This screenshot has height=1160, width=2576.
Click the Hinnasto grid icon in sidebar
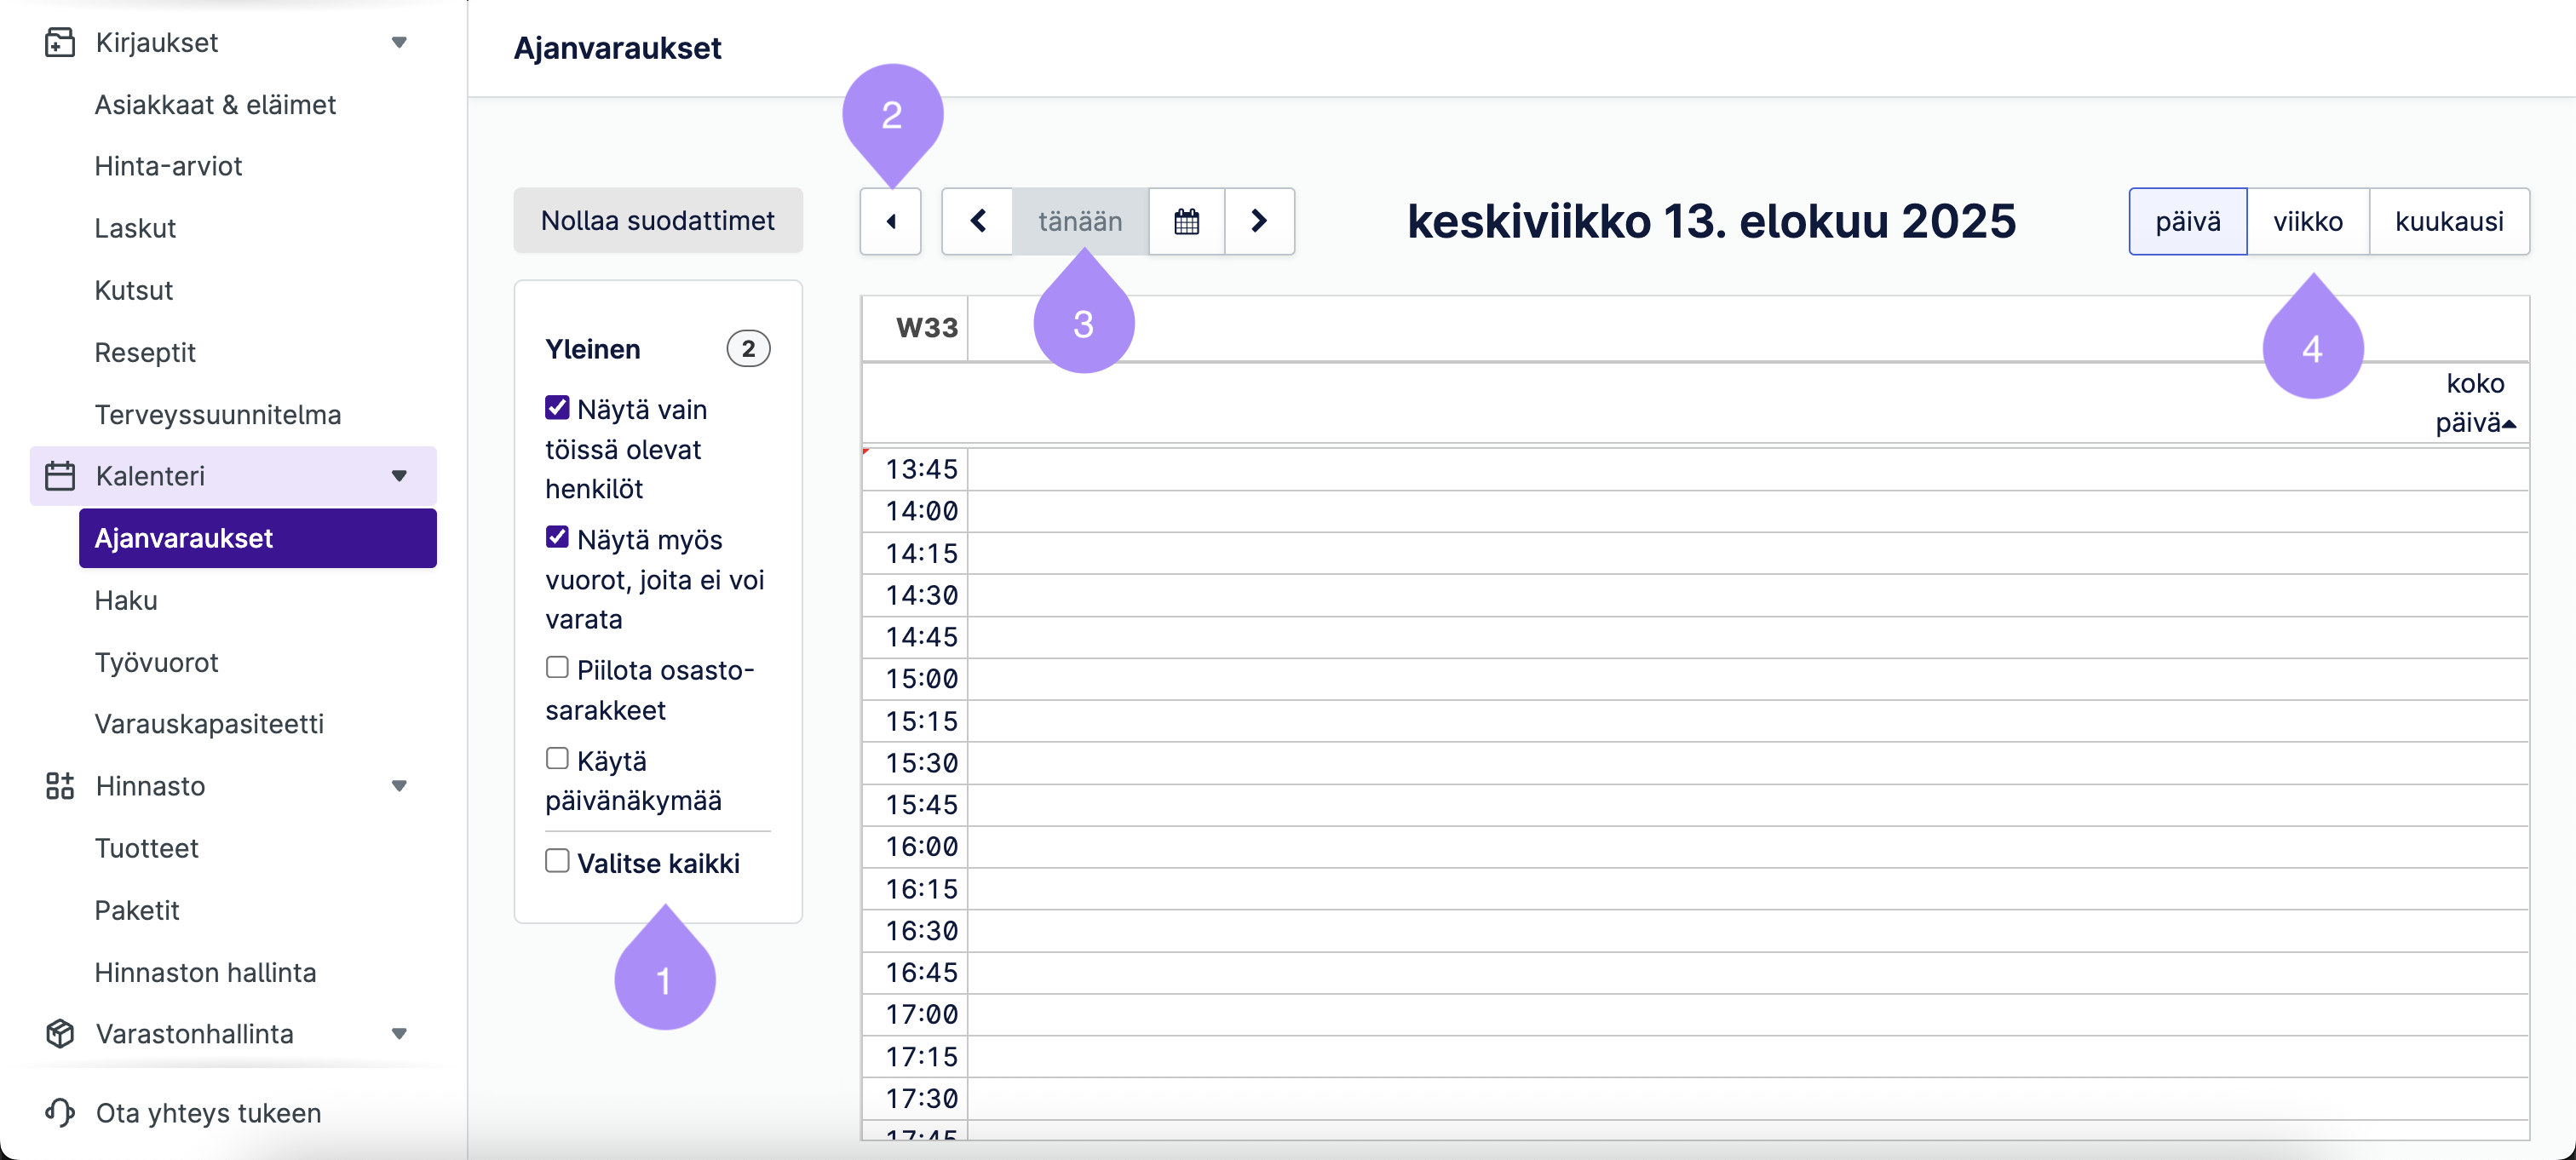point(60,786)
